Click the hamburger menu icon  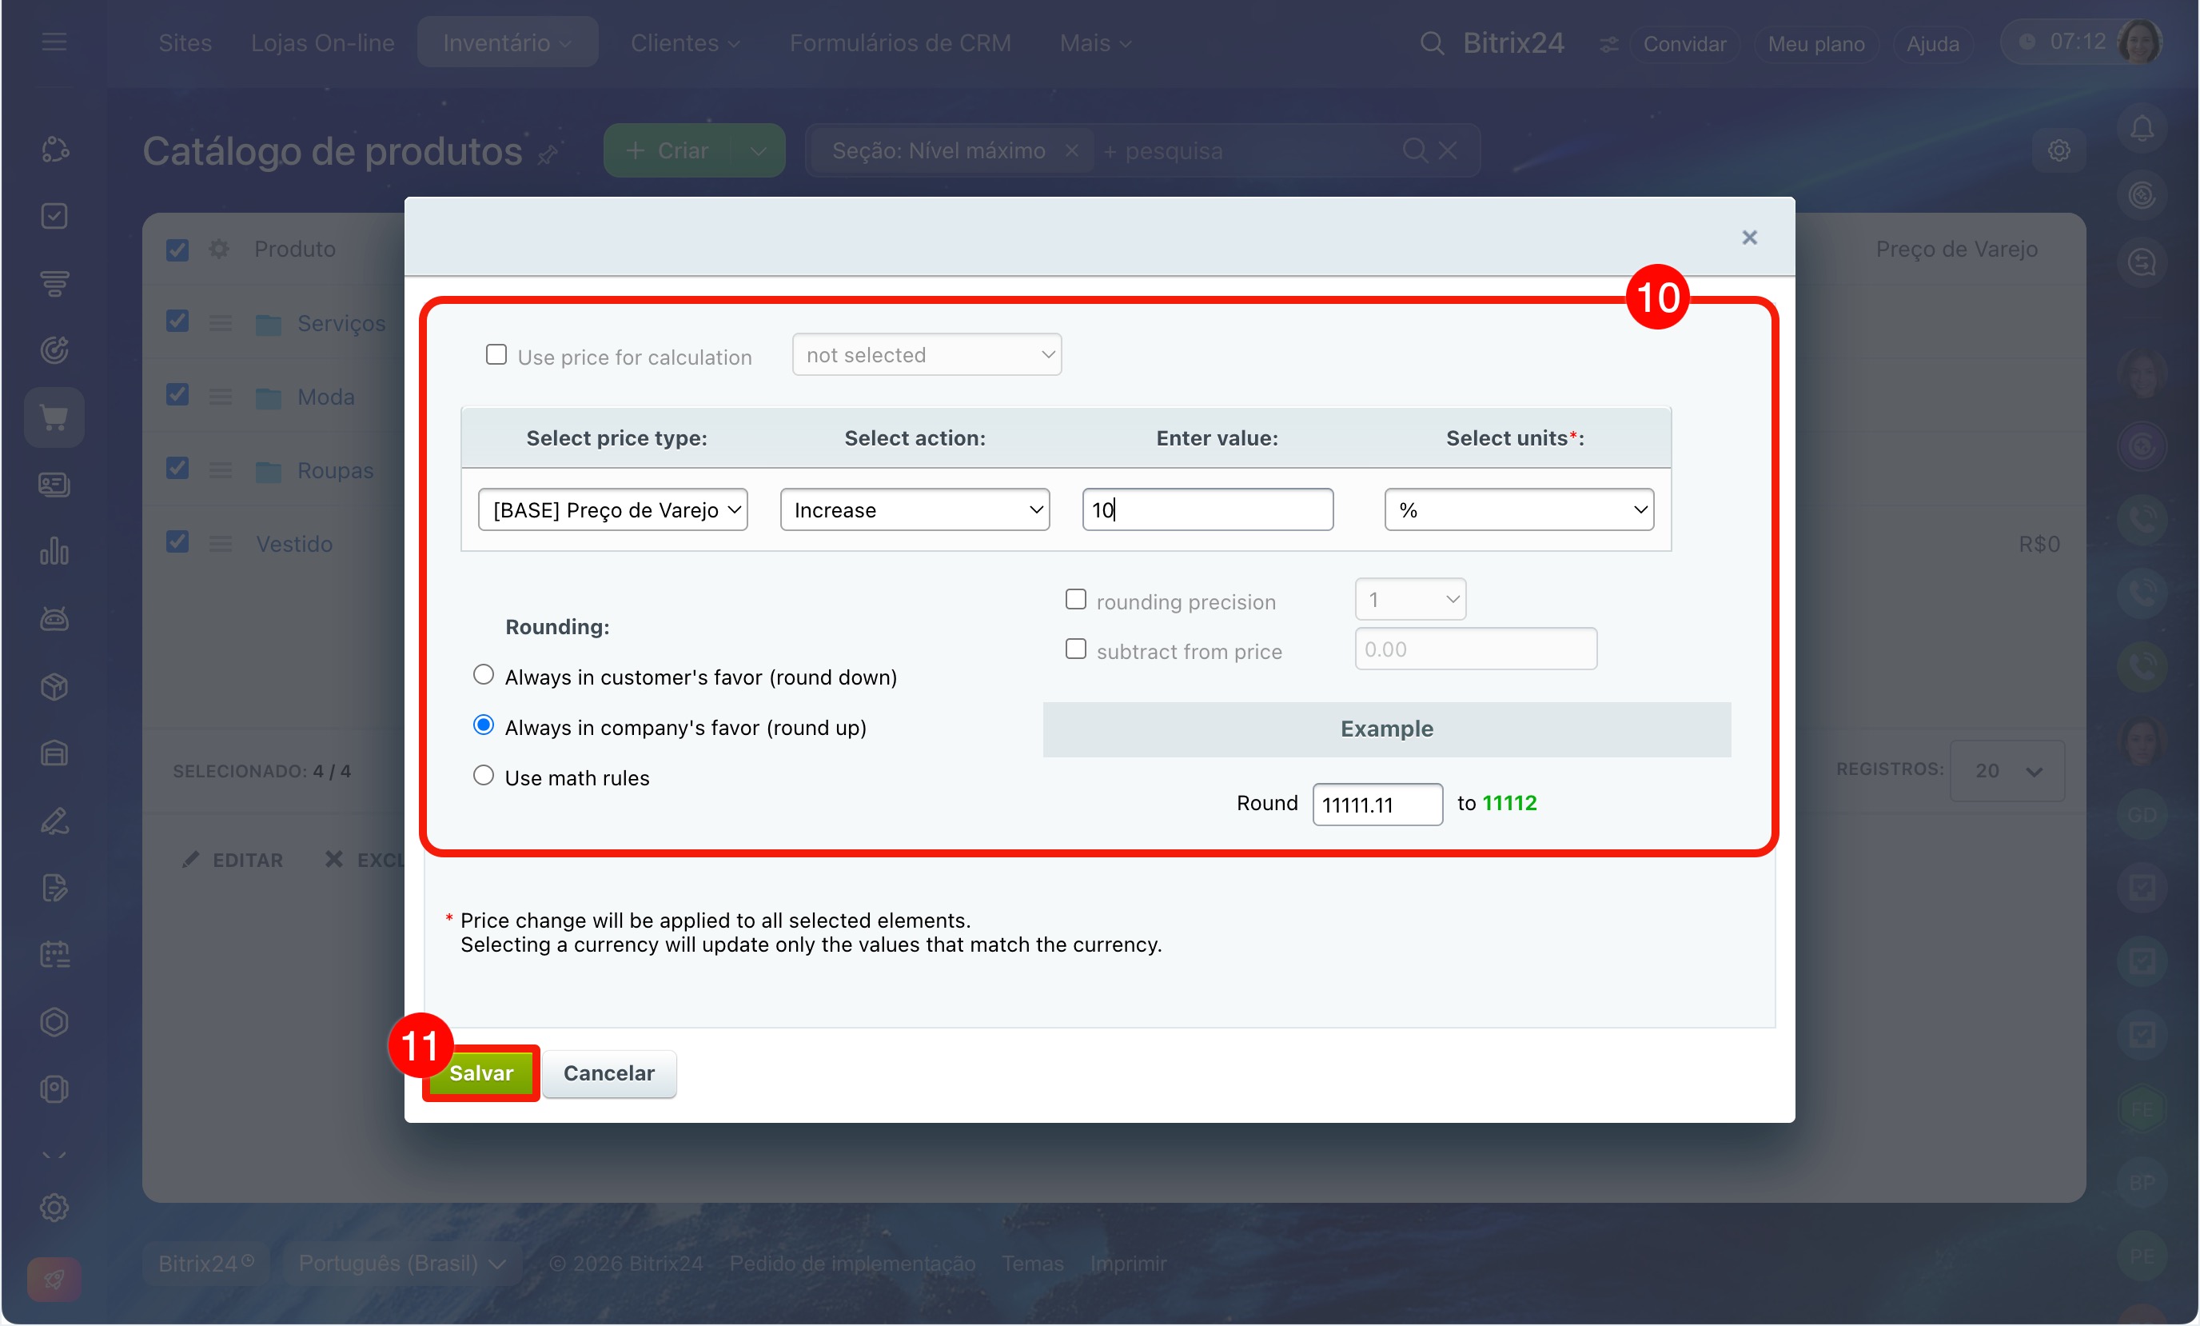click(54, 42)
